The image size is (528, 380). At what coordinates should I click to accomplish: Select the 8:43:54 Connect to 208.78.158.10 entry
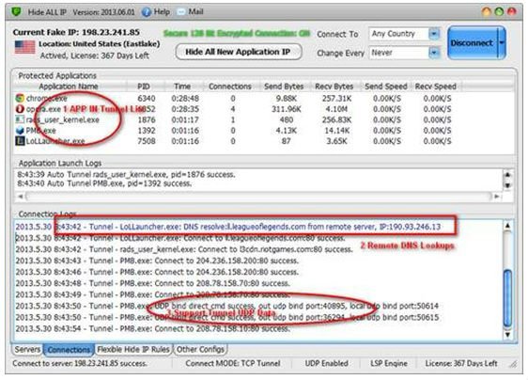(152, 328)
